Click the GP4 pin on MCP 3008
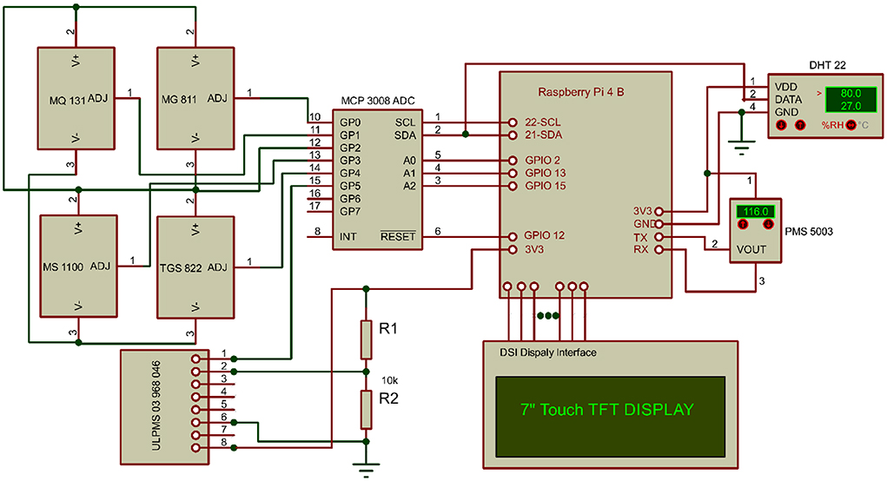Viewport: 887px width, 481px height. click(350, 173)
